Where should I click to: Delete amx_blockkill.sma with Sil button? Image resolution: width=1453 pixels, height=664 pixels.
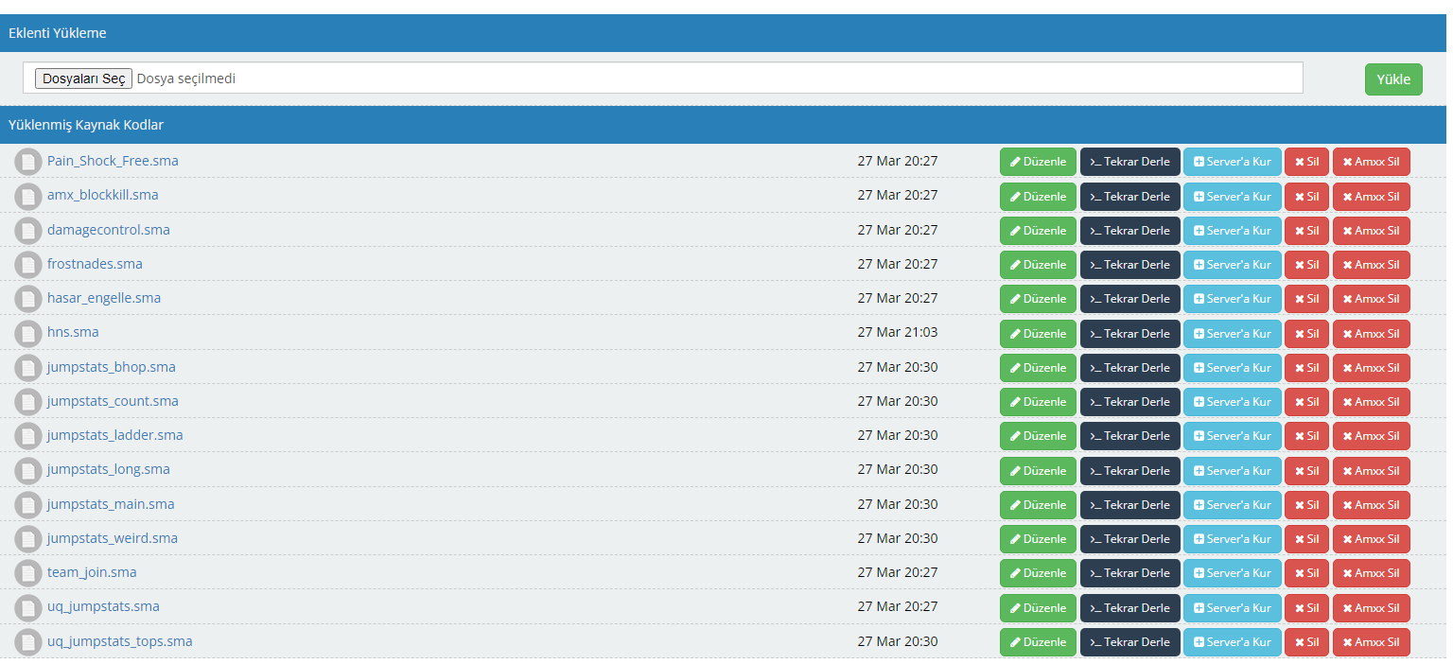tap(1306, 196)
